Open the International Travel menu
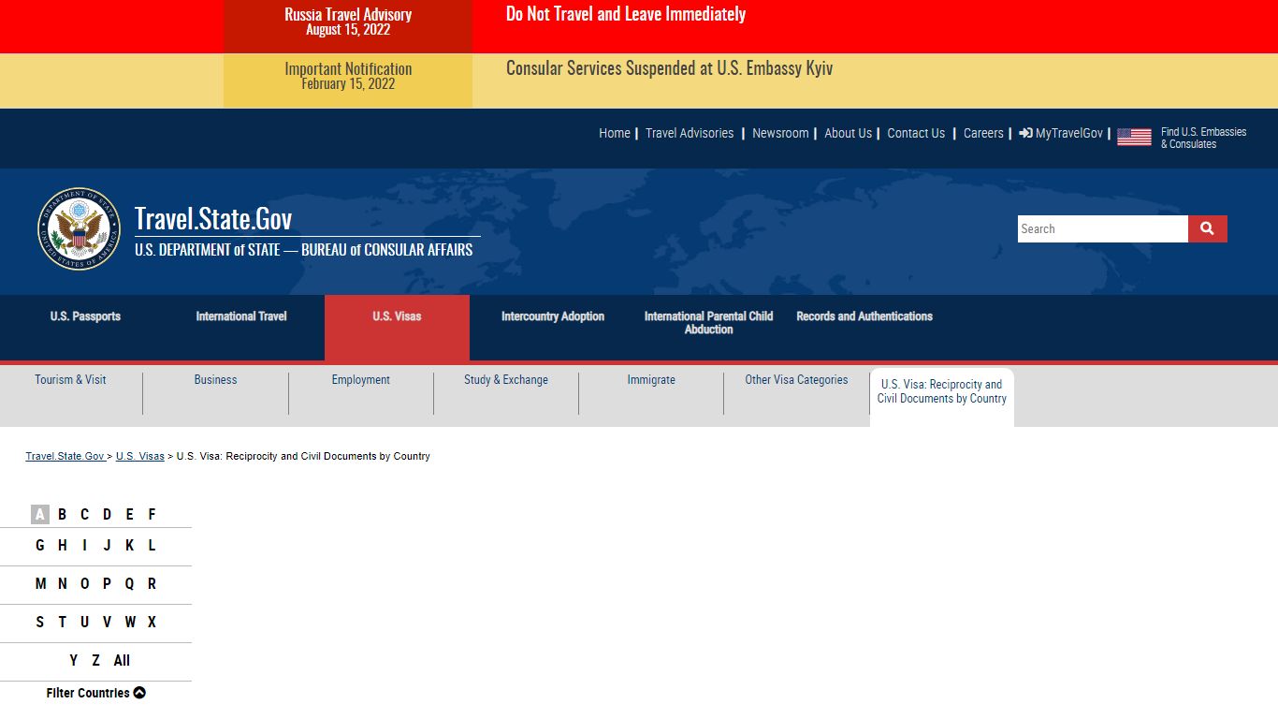The image size is (1278, 719). pos(241,316)
